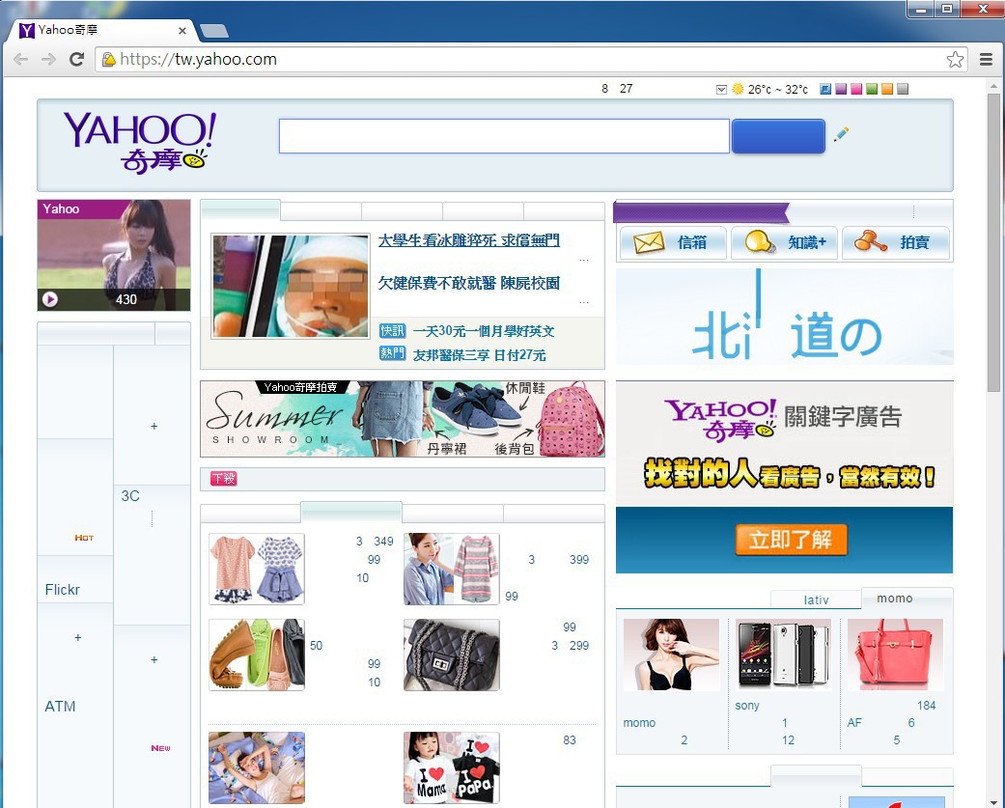Choose the green theme color swatch

pos(872,89)
